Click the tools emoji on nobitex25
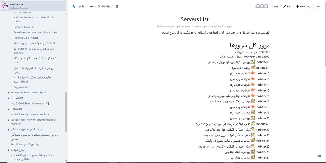This screenshot has height=163, width=326. click(x=253, y=146)
